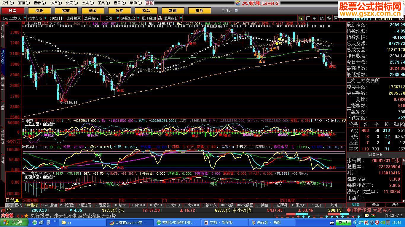This screenshot has width=405, height=227.
Task: Click the red settings icon before 上证指数
Action: pos(23,23)
